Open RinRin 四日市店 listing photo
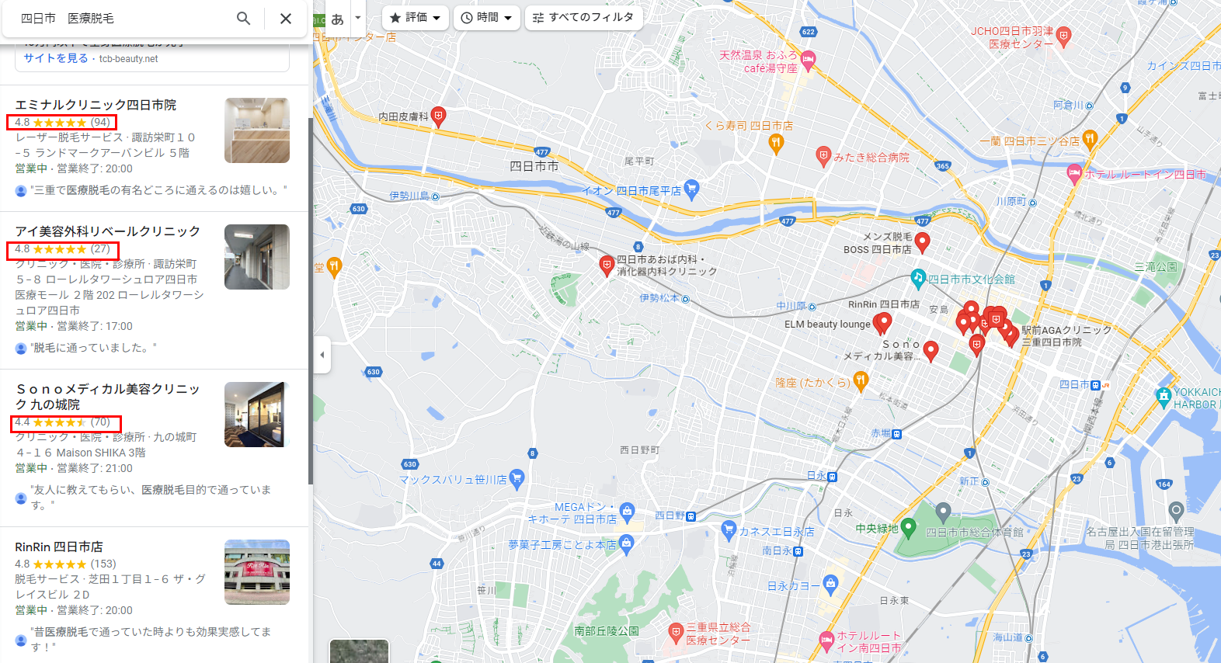Viewport: 1221px width, 663px height. [257, 572]
